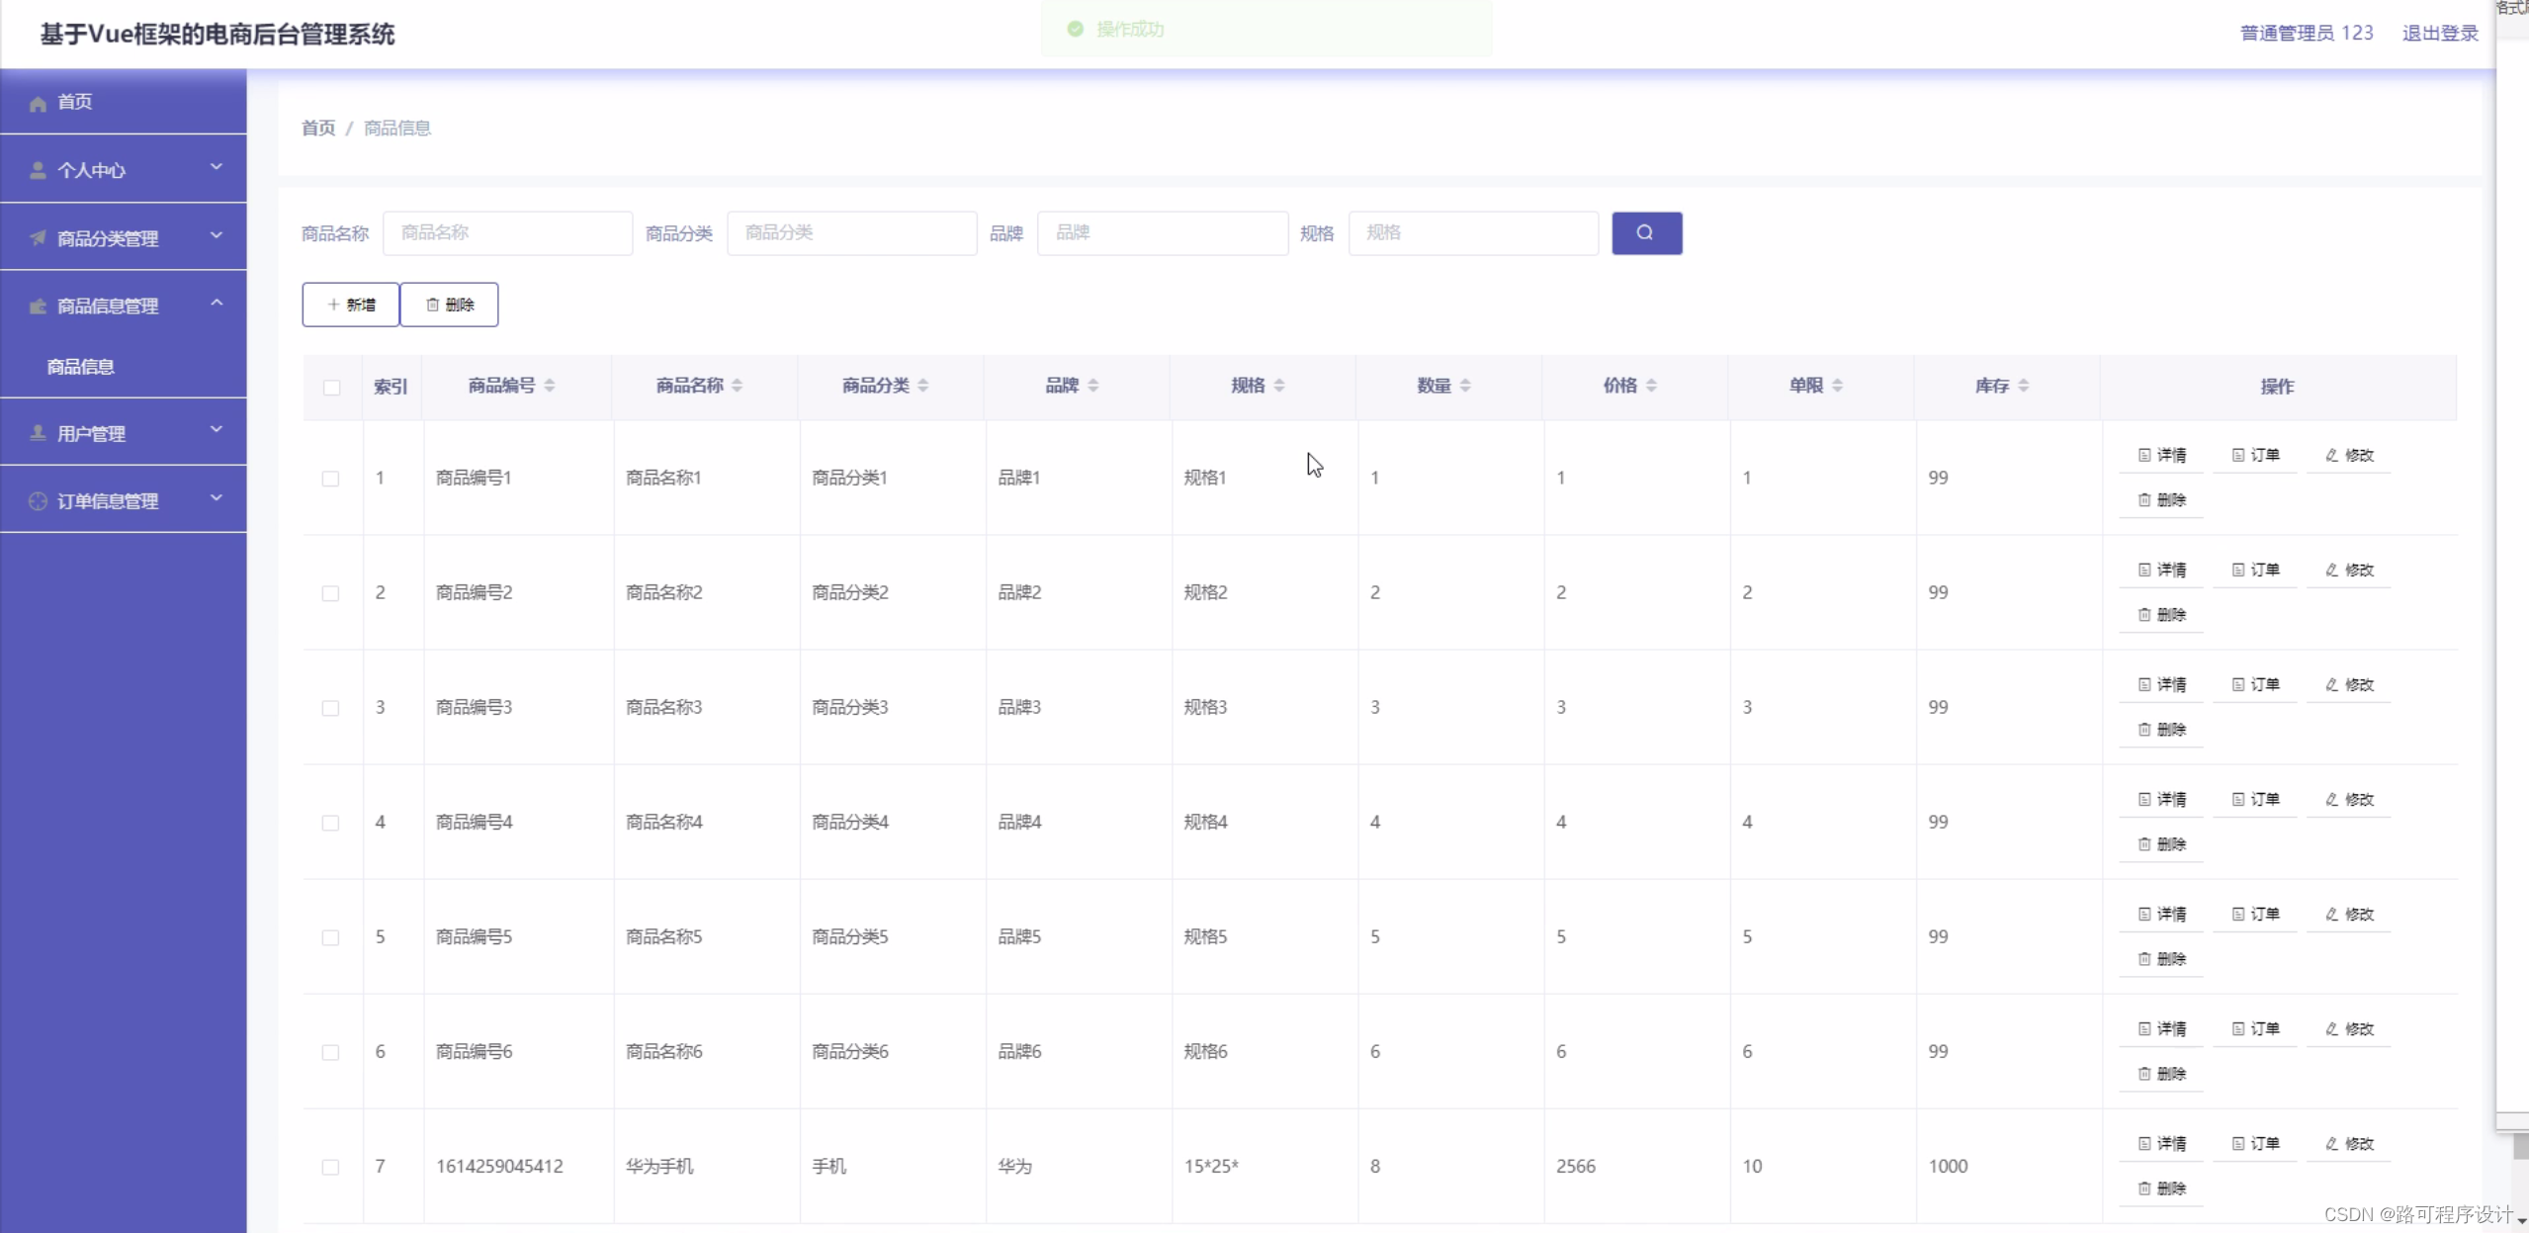Open 详情 for 华为手机 row
Image resolution: width=2529 pixels, height=1233 pixels.
pos(2161,1144)
